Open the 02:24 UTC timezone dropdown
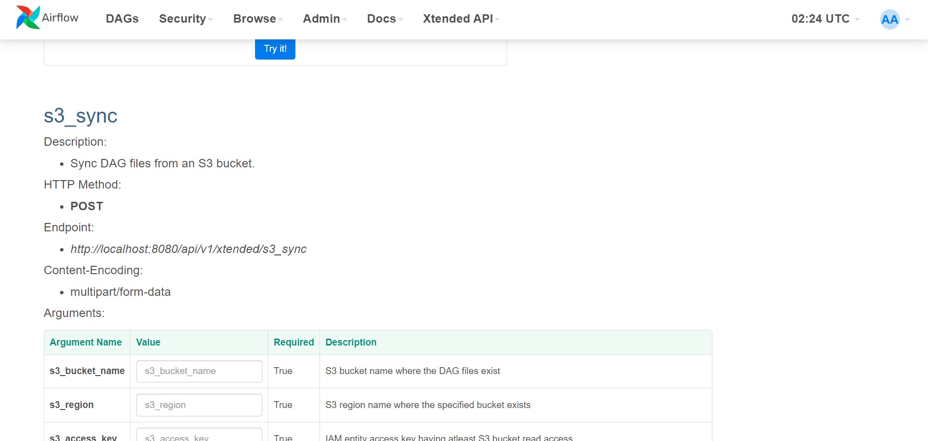 coord(826,19)
